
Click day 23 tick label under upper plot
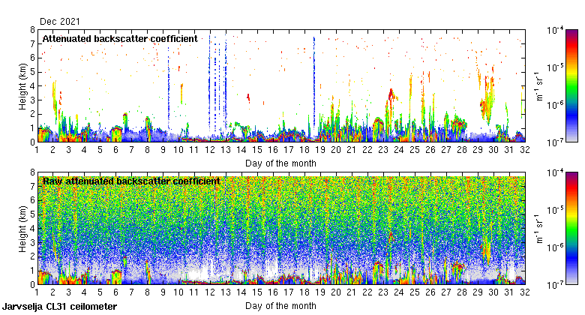[383, 150]
